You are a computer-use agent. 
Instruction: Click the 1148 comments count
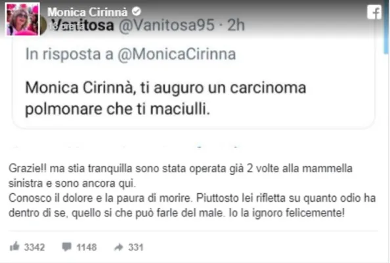[x=87, y=247]
